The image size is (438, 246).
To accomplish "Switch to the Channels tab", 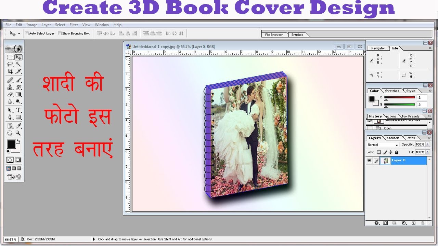I will [393, 138].
